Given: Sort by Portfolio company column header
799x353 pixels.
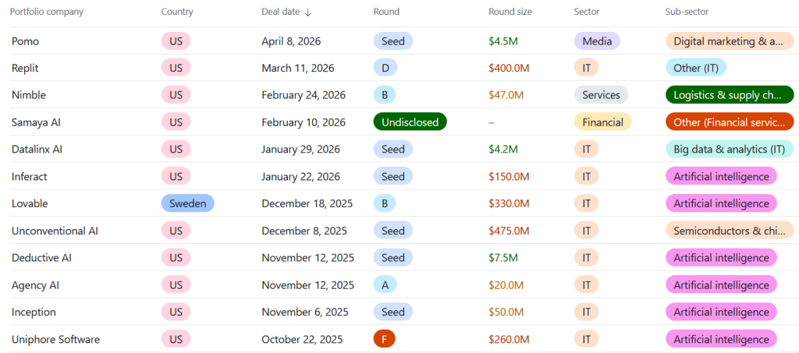Looking at the screenshot, I should pos(46,12).
